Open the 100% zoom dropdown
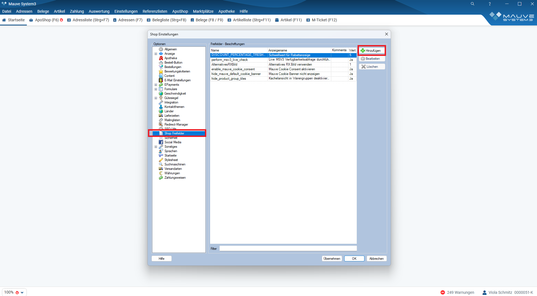Viewport: 537px width, 296px height. click(x=14, y=292)
